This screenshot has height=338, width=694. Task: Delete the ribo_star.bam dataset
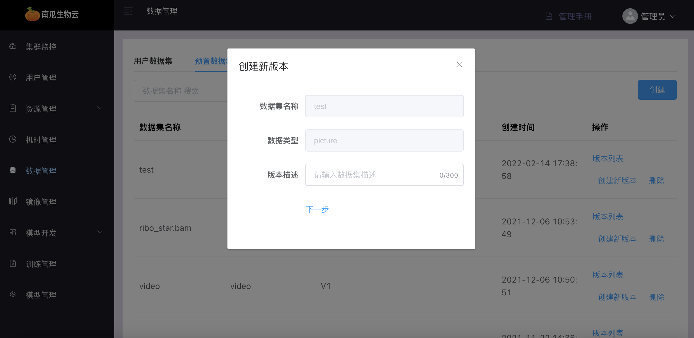click(x=657, y=239)
